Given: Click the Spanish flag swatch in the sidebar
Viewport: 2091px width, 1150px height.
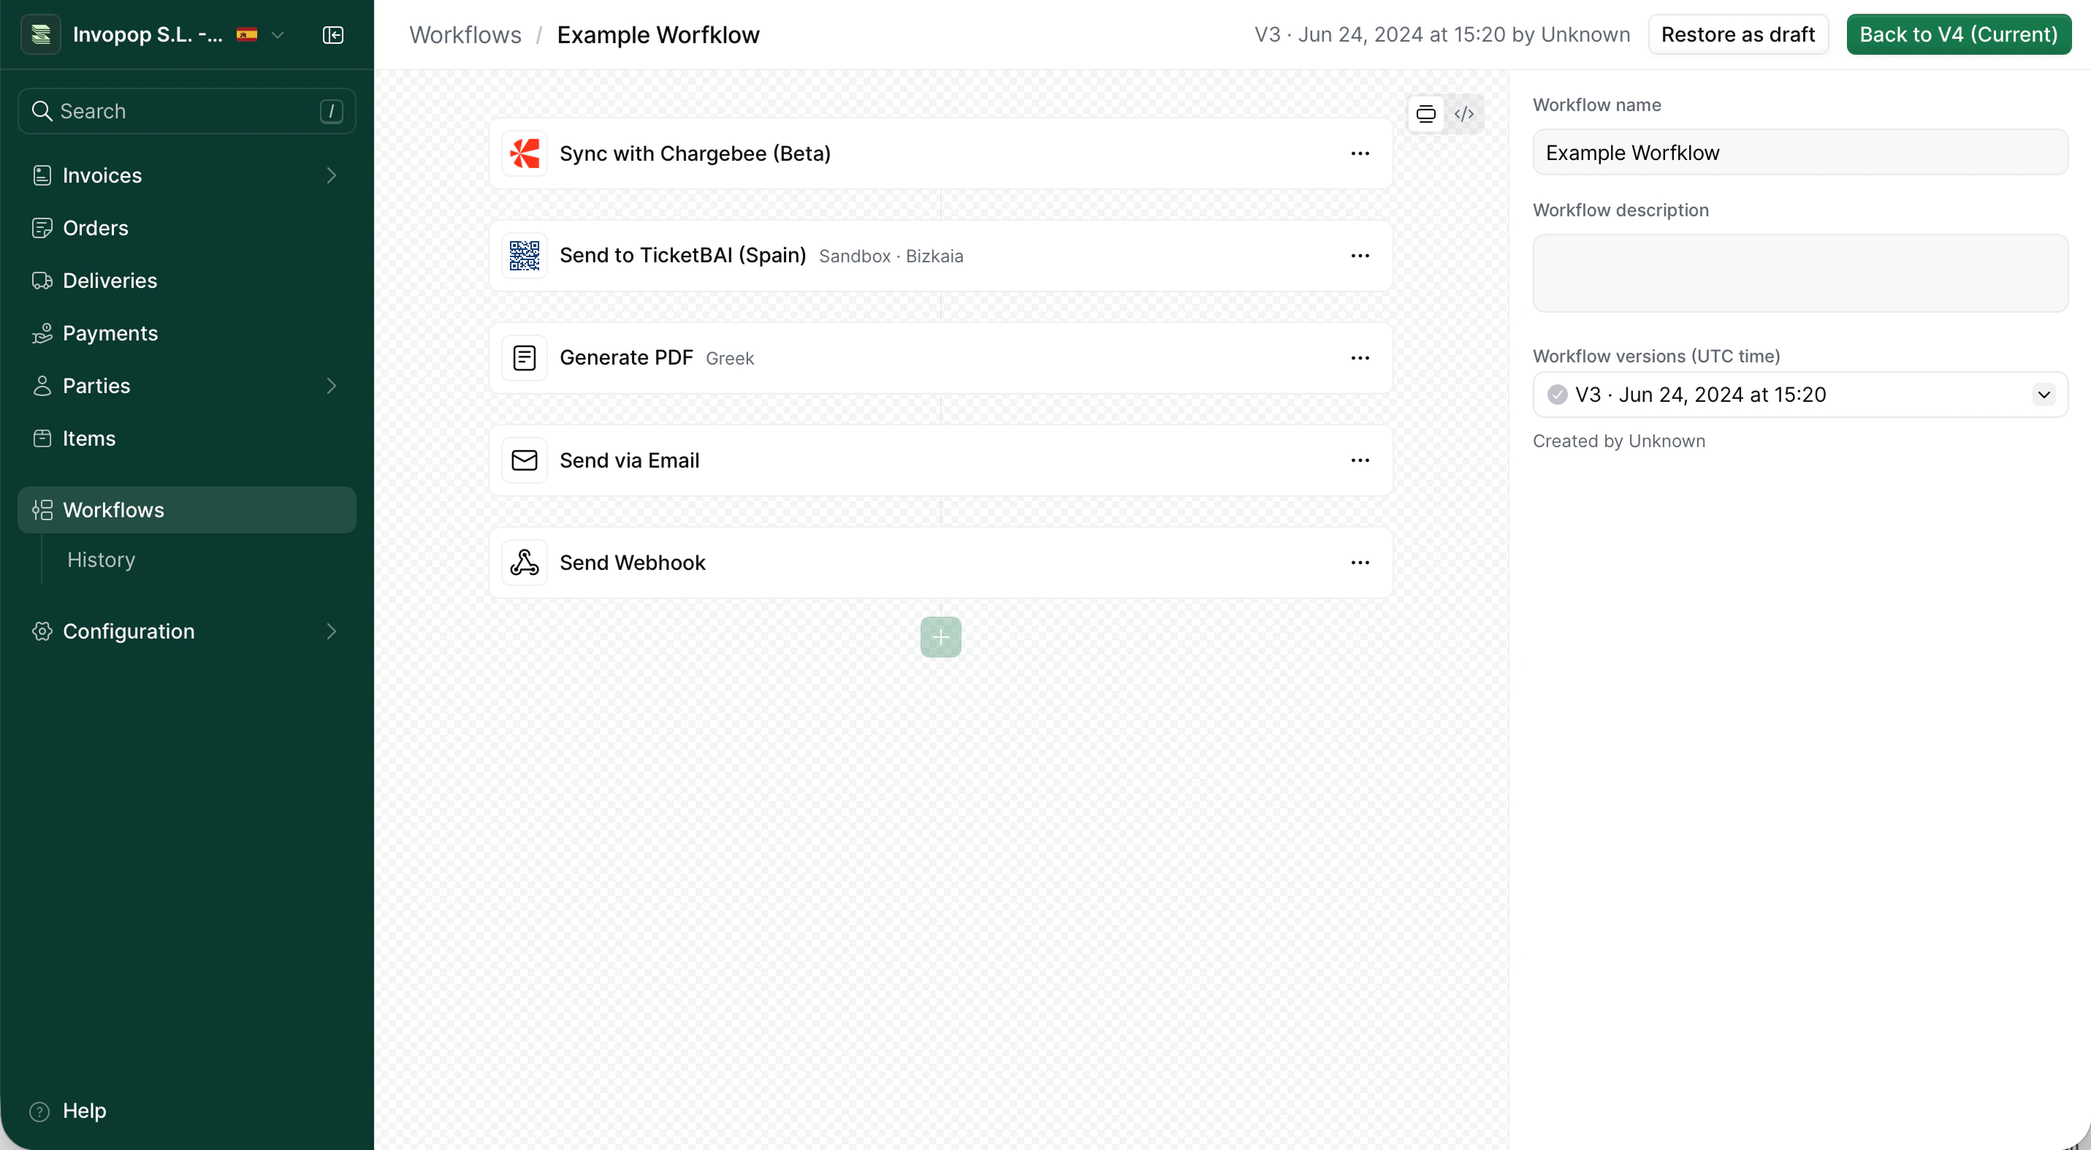Looking at the screenshot, I should 248,34.
